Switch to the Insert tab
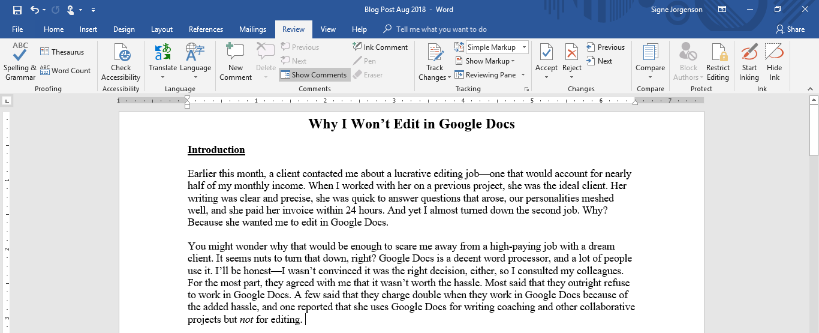The image size is (819, 333). pyautogui.click(x=88, y=29)
